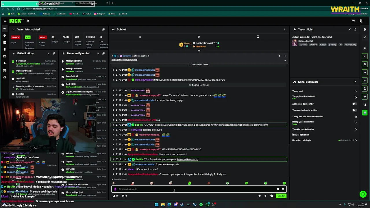Enable Abonelere özel sohbet switch
Viewport: 370px width, 208px height.
pos(354,104)
